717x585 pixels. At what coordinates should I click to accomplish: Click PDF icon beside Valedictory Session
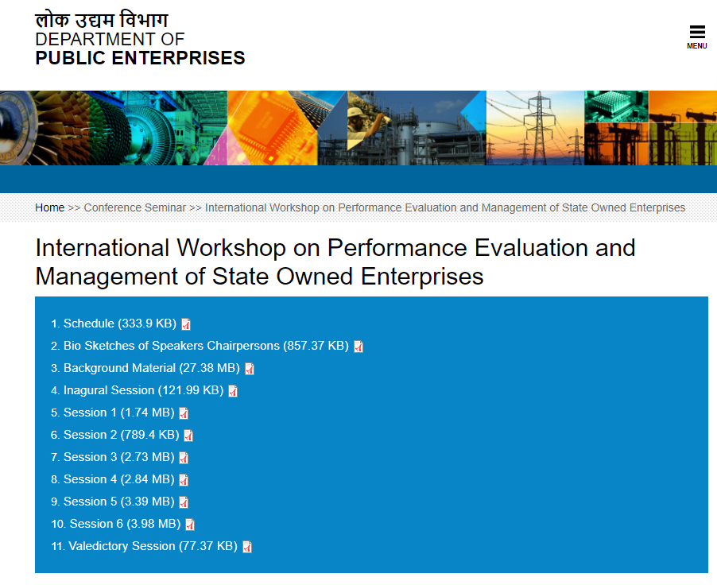pyautogui.click(x=247, y=547)
